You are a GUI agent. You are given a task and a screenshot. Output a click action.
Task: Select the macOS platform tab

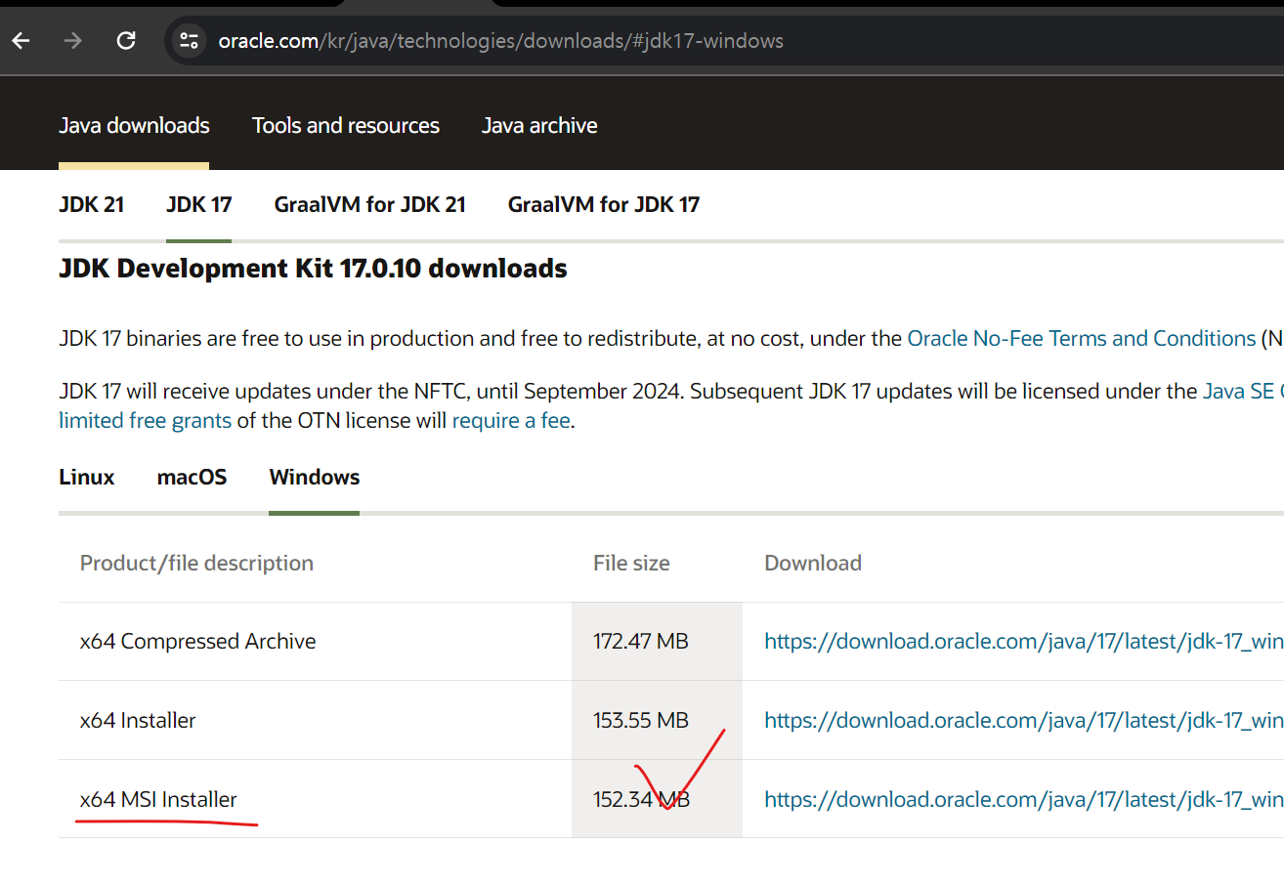point(193,477)
